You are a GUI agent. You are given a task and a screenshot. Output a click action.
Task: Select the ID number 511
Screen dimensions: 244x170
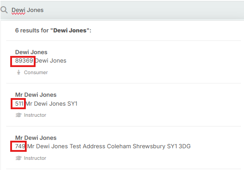pos(19,104)
